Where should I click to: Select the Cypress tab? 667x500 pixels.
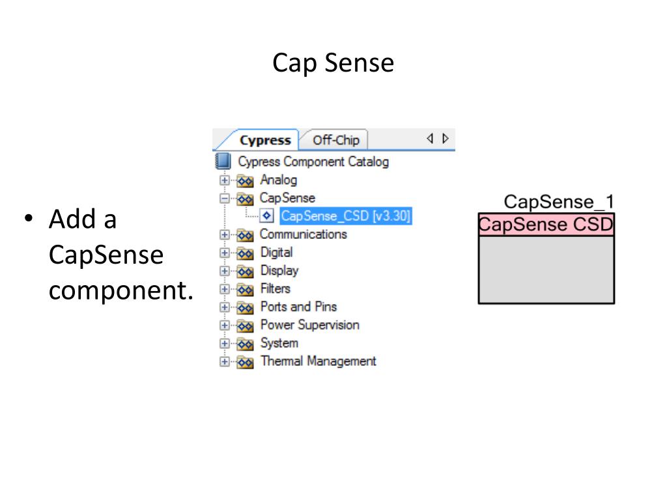264,140
